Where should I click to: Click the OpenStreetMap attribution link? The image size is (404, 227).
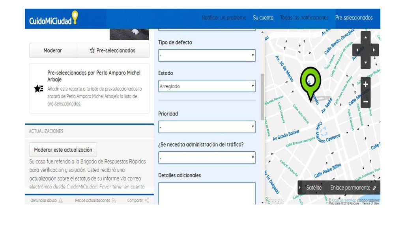click(344, 200)
